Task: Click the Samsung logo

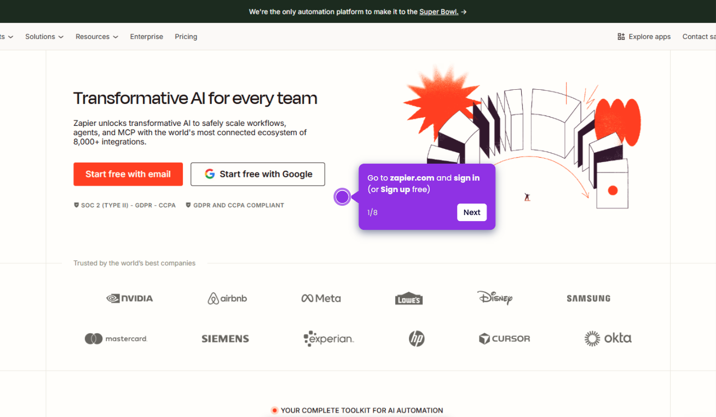Action: pyautogui.click(x=588, y=298)
